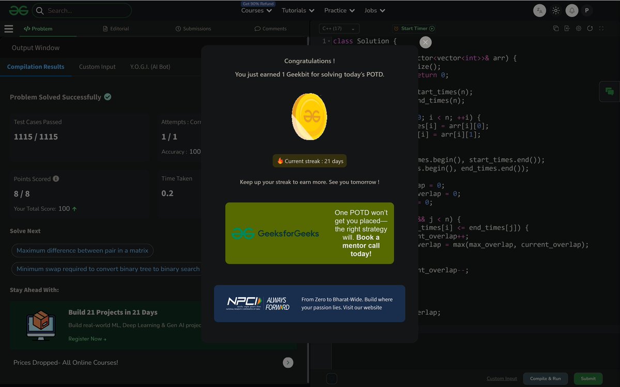Click the Points Scored info icon
The height and width of the screenshot is (387, 620).
[x=56, y=179]
